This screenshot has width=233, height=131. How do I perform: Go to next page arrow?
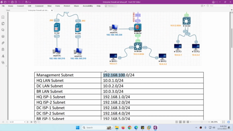tap(28, 122)
